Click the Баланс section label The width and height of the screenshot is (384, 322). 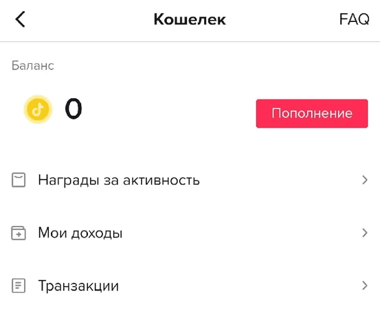click(x=33, y=66)
